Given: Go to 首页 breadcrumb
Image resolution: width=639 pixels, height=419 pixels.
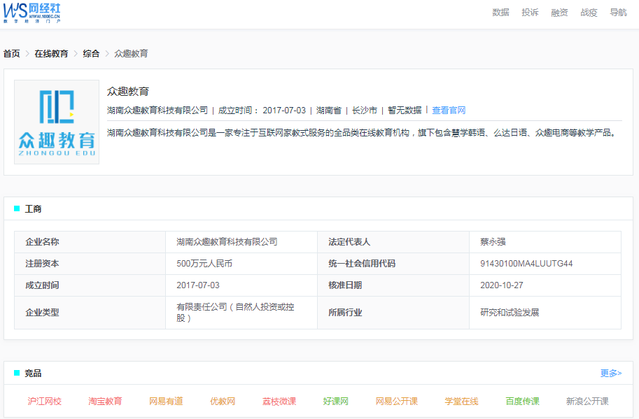Looking at the screenshot, I should pyautogui.click(x=11, y=53).
